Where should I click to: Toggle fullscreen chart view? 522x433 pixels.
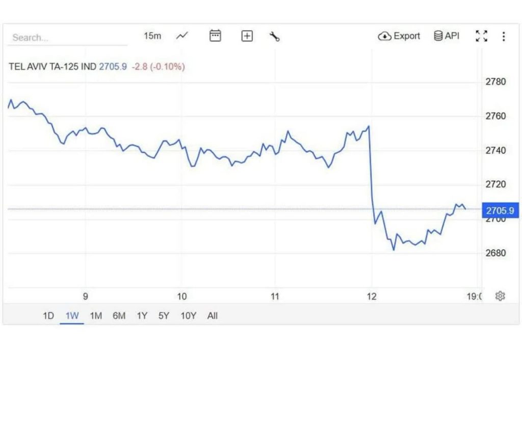coord(481,36)
